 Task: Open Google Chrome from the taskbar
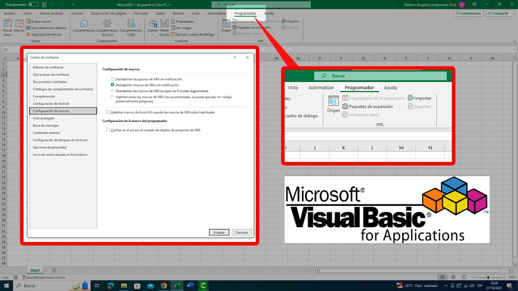(163, 286)
